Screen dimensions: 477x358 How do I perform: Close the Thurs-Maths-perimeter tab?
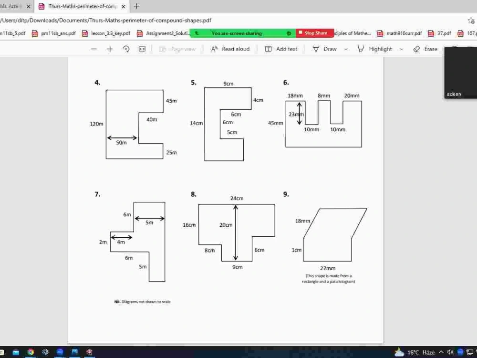(123, 6)
